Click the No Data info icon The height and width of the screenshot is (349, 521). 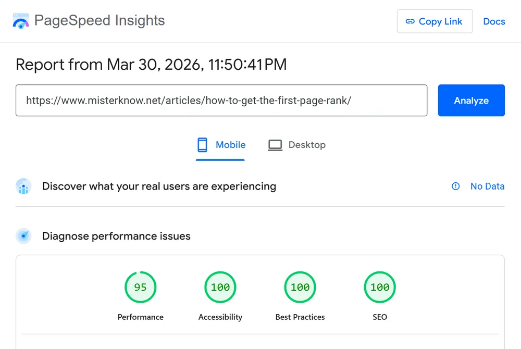[x=456, y=186]
